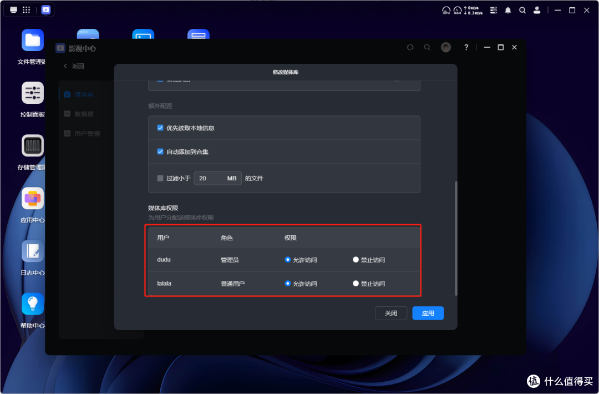Toggle 优先读取本地信息 checkbox
Screen dimensions: 599x394
point(160,128)
